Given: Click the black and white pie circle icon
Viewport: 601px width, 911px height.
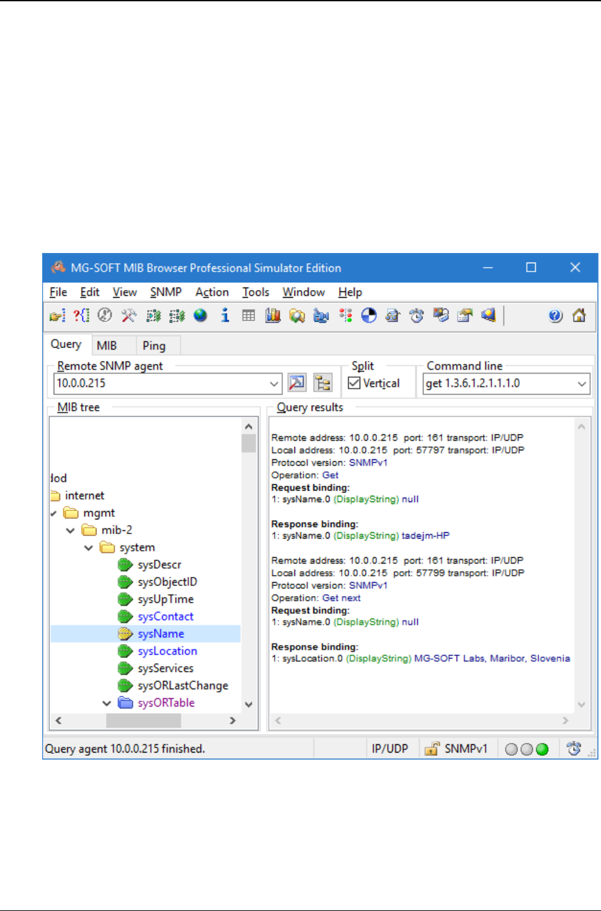Looking at the screenshot, I should [x=369, y=316].
